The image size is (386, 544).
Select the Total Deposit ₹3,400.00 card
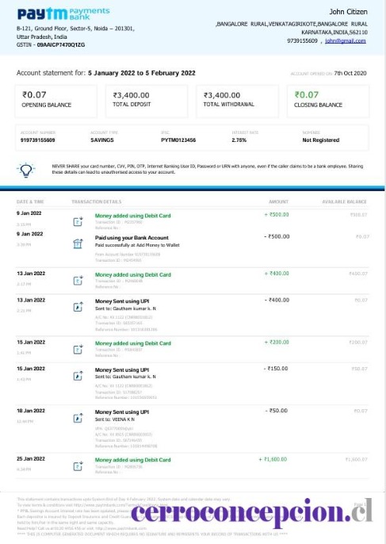(147, 102)
